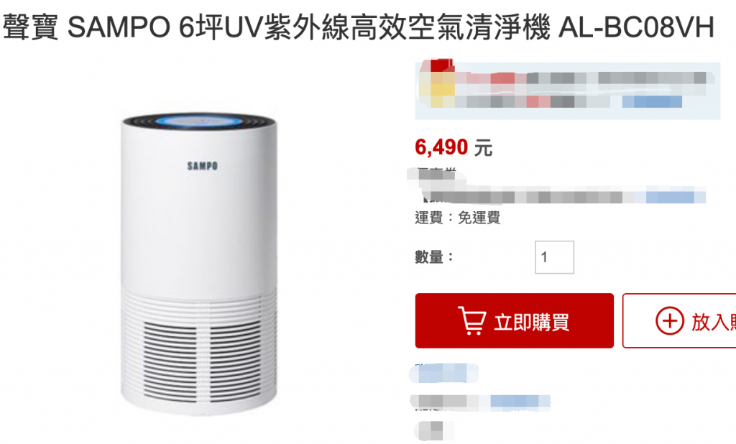Click the small blurred item at bottom
Screen dimensions: 736x444
click(435, 430)
